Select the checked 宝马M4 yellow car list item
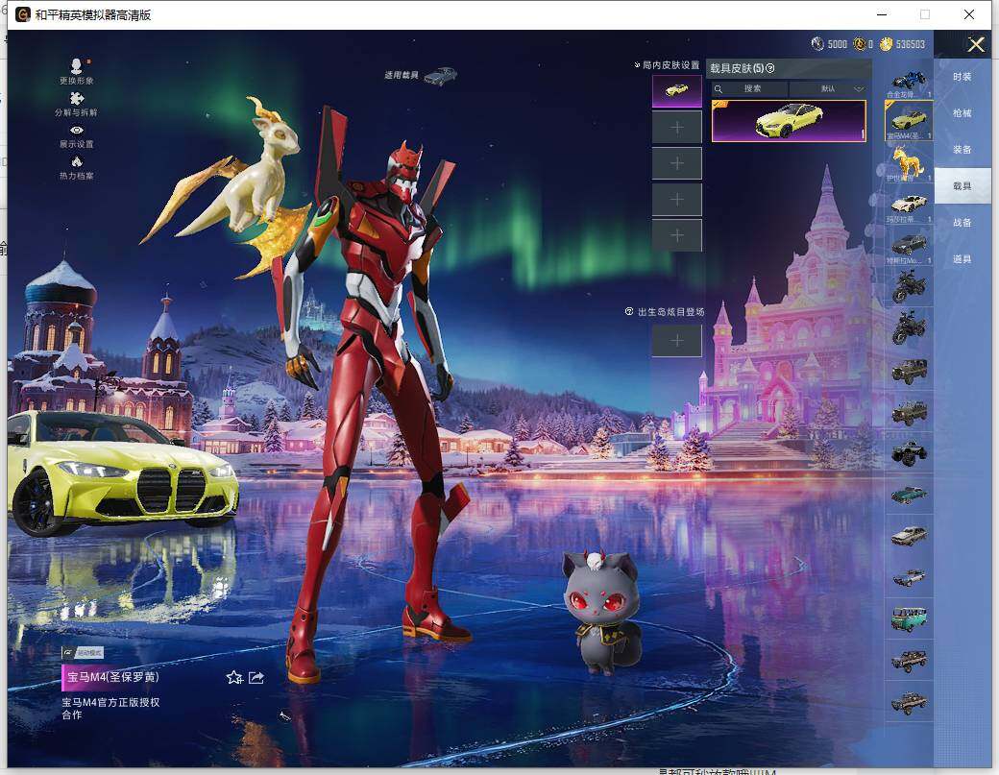The image size is (999, 775). [909, 120]
